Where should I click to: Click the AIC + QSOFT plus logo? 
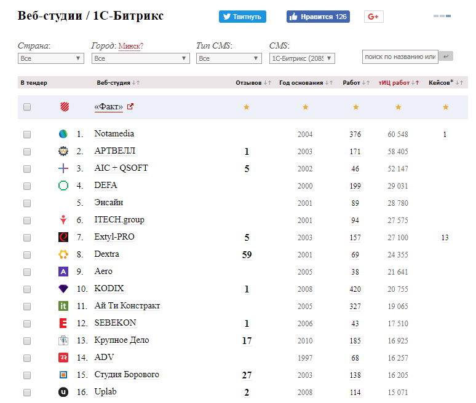click(x=63, y=168)
